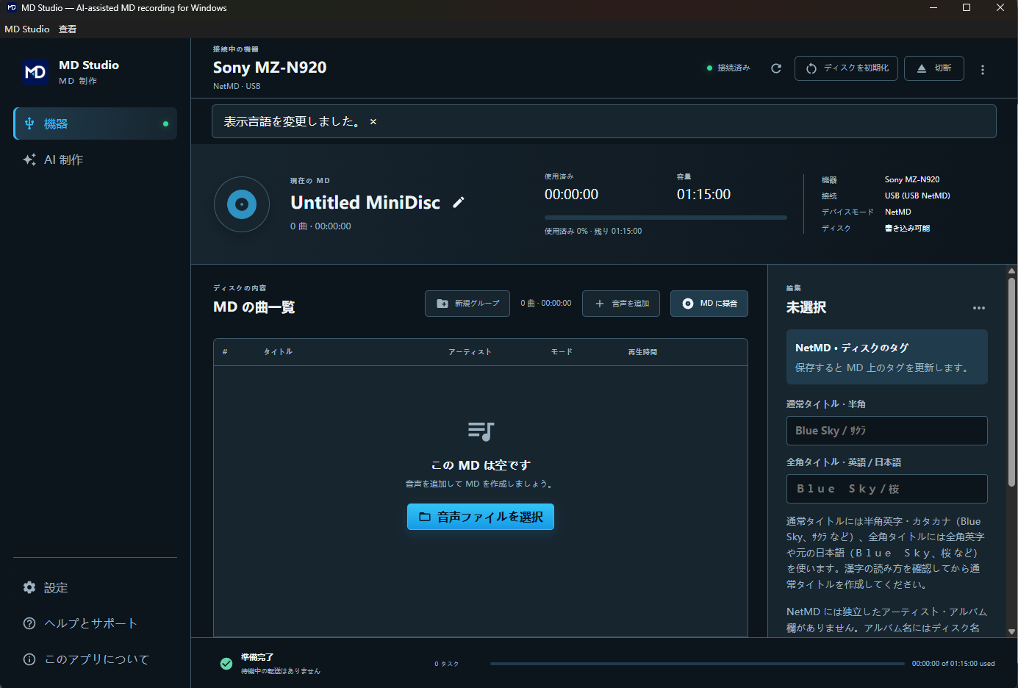Click the 書き込み可能 disc status value
Image resolution: width=1018 pixels, height=688 pixels.
[907, 229]
